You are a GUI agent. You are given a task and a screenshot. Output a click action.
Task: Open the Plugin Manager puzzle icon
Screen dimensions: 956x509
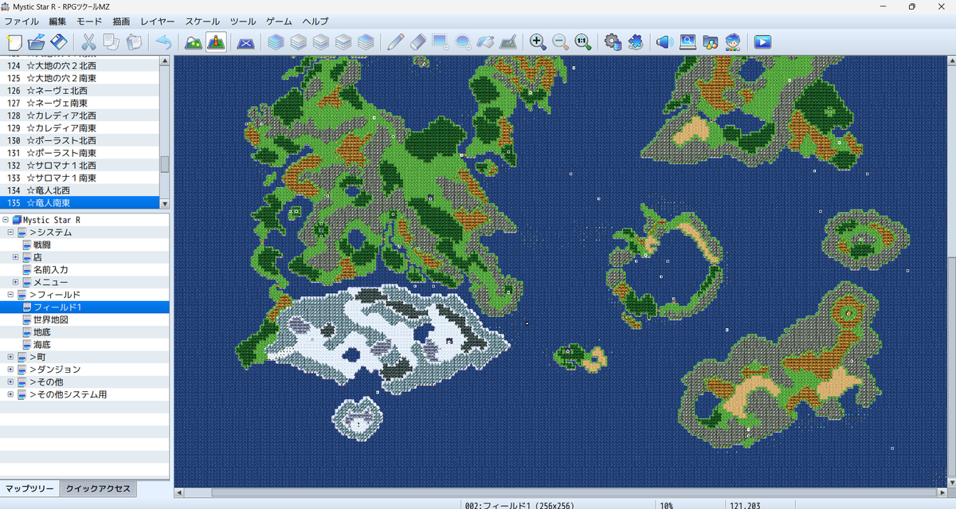(635, 41)
